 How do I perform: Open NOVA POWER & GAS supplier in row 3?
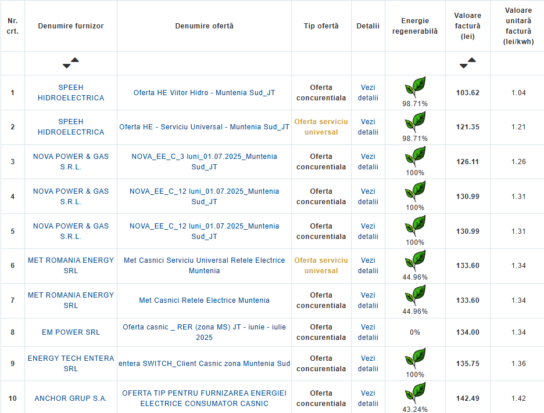click(71, 162)
